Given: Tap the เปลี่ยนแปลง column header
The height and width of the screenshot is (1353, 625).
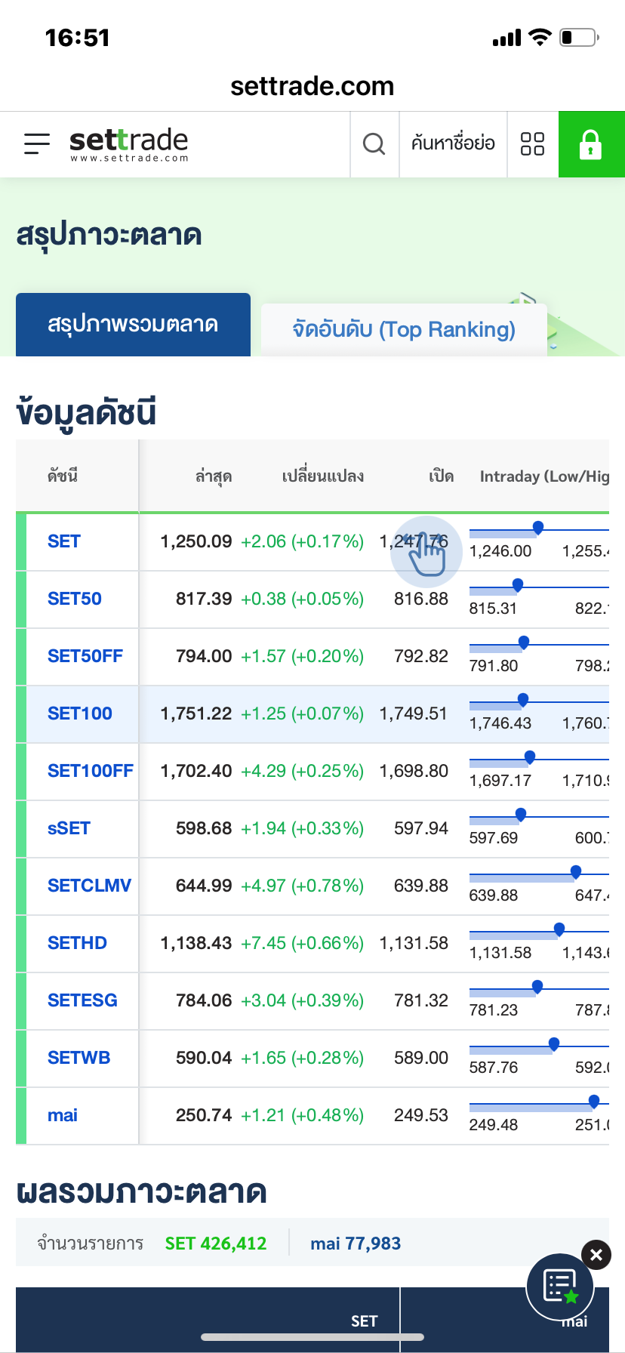Looking at the screenshot, I should tap(323, 476).
